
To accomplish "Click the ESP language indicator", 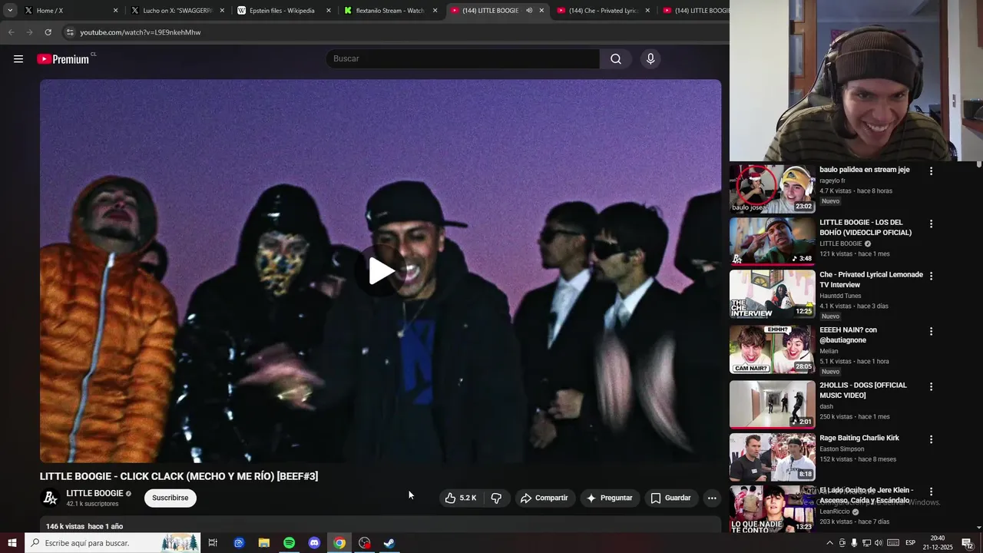I will pyautogui.click(x=910, y=543).
